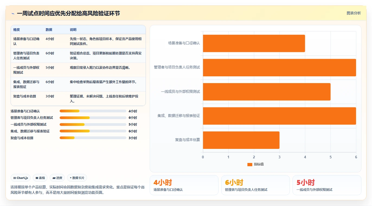Click description starting 验证组合总览
372x206 pixels.
106,55
